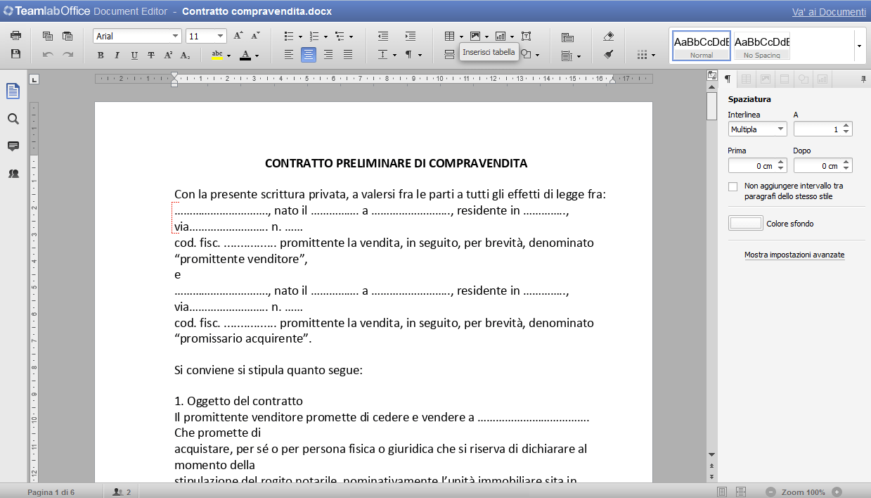The height and width of the screenshot is (498, 871).
Task: Toggle center alignment
Action: [309, 54]
